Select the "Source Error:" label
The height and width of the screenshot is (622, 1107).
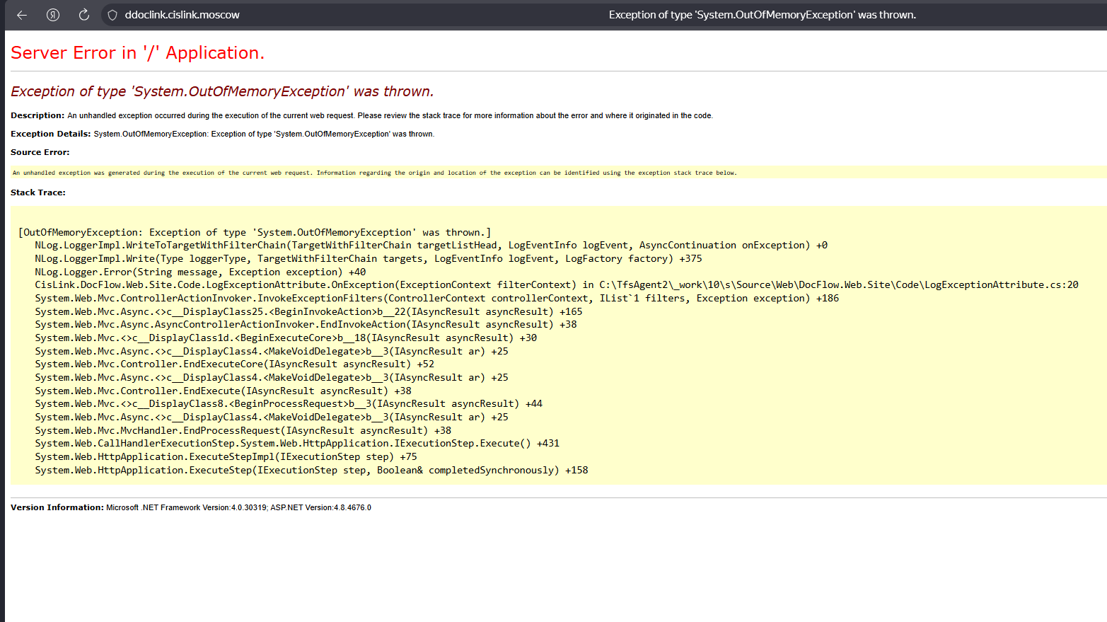click(x=40, y=152)
